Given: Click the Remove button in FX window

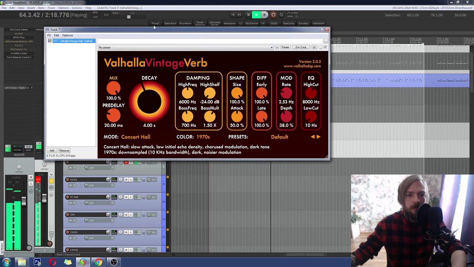Looking at the screenshot, I should pos(64,151).
